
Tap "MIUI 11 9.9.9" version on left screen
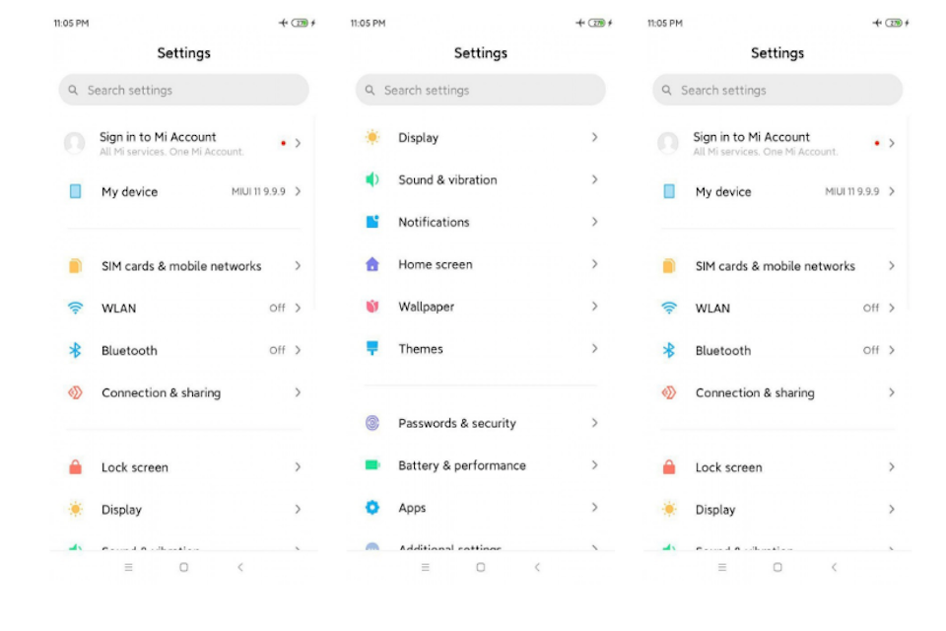pos(258,191)
